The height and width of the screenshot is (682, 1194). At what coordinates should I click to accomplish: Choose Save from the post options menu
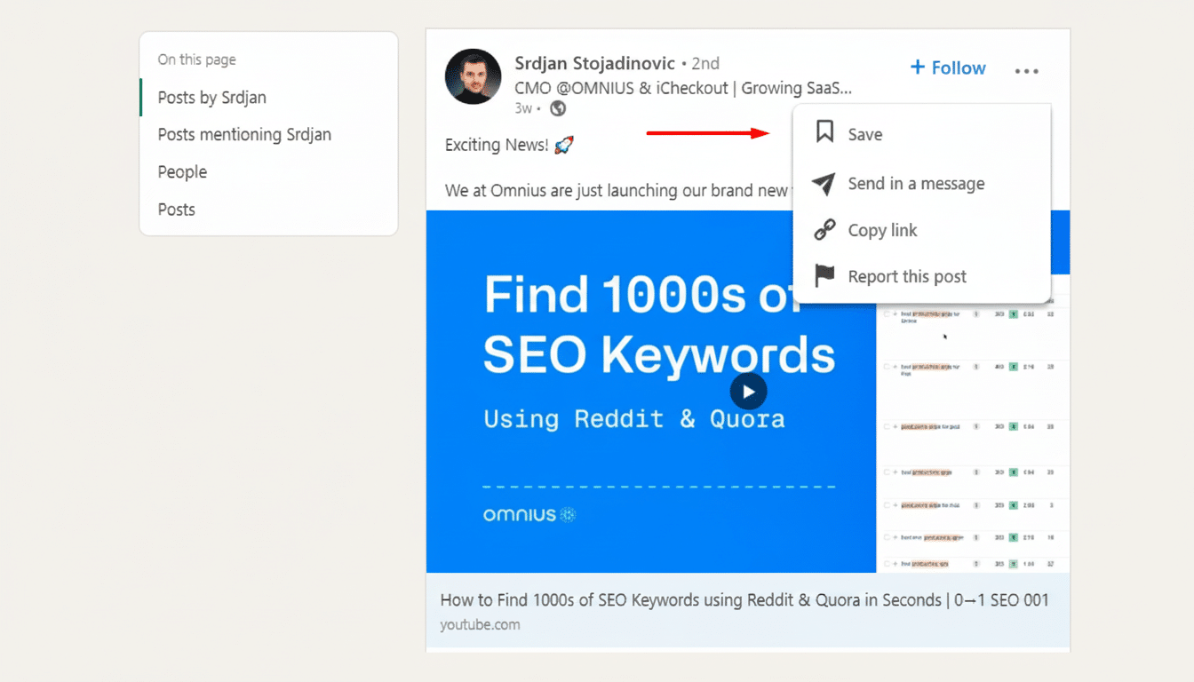864,133
